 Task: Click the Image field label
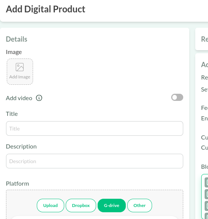click(14, 52)
